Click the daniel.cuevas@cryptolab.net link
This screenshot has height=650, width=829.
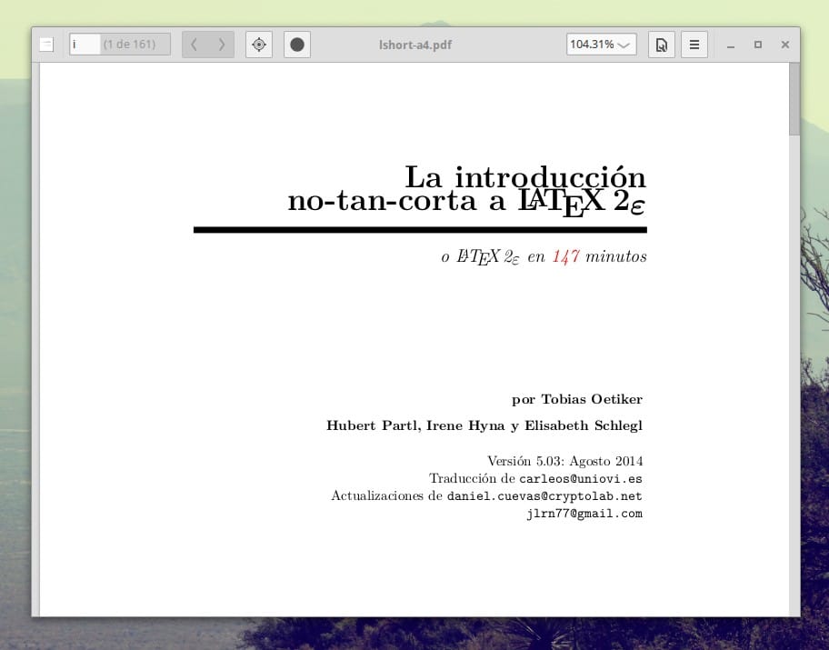coord(543,495)
